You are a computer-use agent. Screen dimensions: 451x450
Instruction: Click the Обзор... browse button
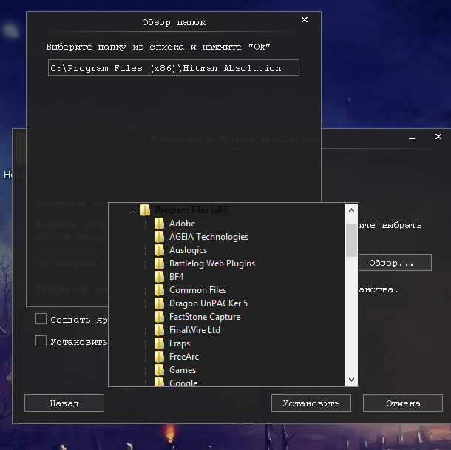coord(395,263)
